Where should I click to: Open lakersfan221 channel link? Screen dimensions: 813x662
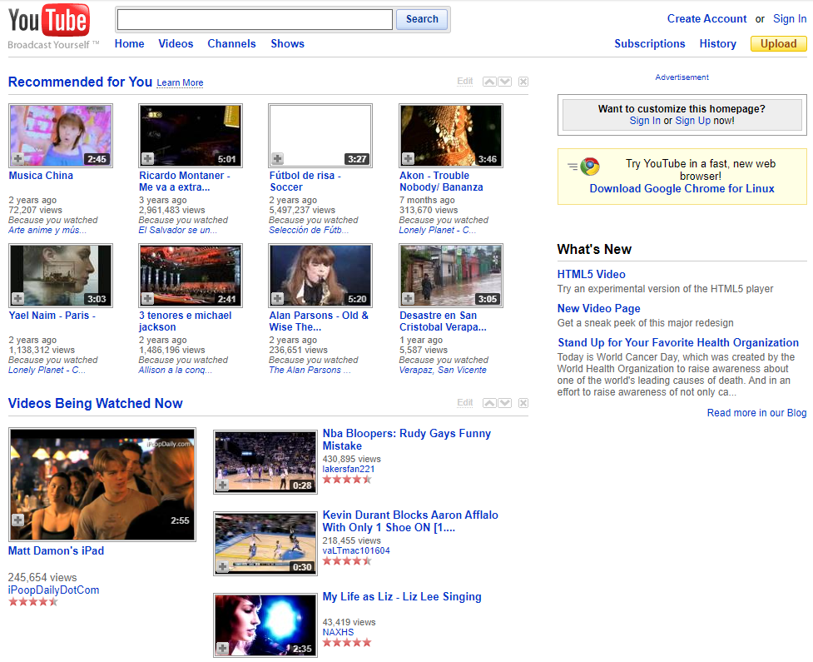click(x=349, y=469)
